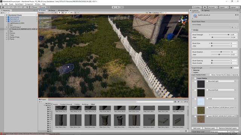Expand the Garden Props hierarchy item
The image size is (241, 135).
(x=7, y=37)
